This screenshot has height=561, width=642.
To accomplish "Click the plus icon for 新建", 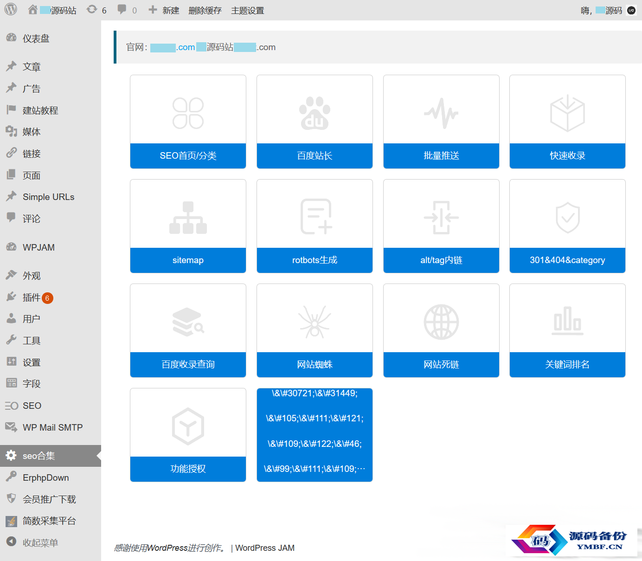I will point(153,10).
